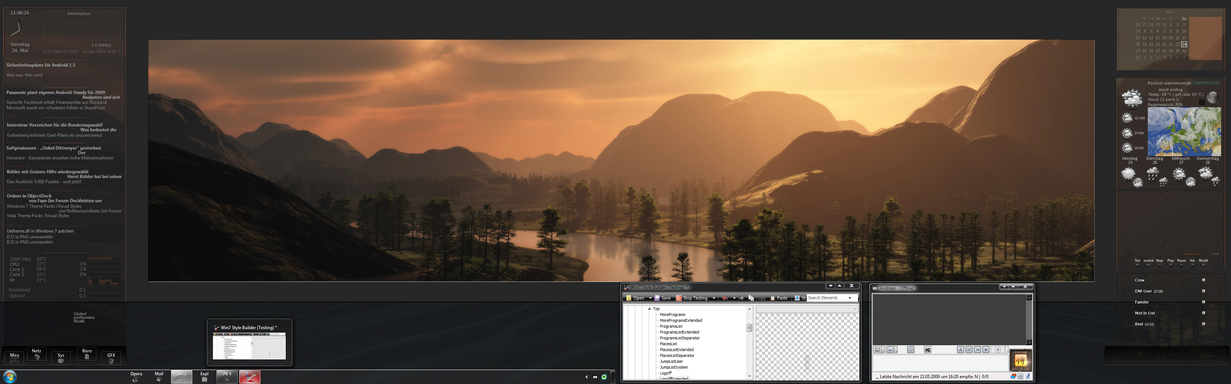Click the weather satellite map thumbnail
This screenshot has height=384, width=1231.
tap(1184, 131)
